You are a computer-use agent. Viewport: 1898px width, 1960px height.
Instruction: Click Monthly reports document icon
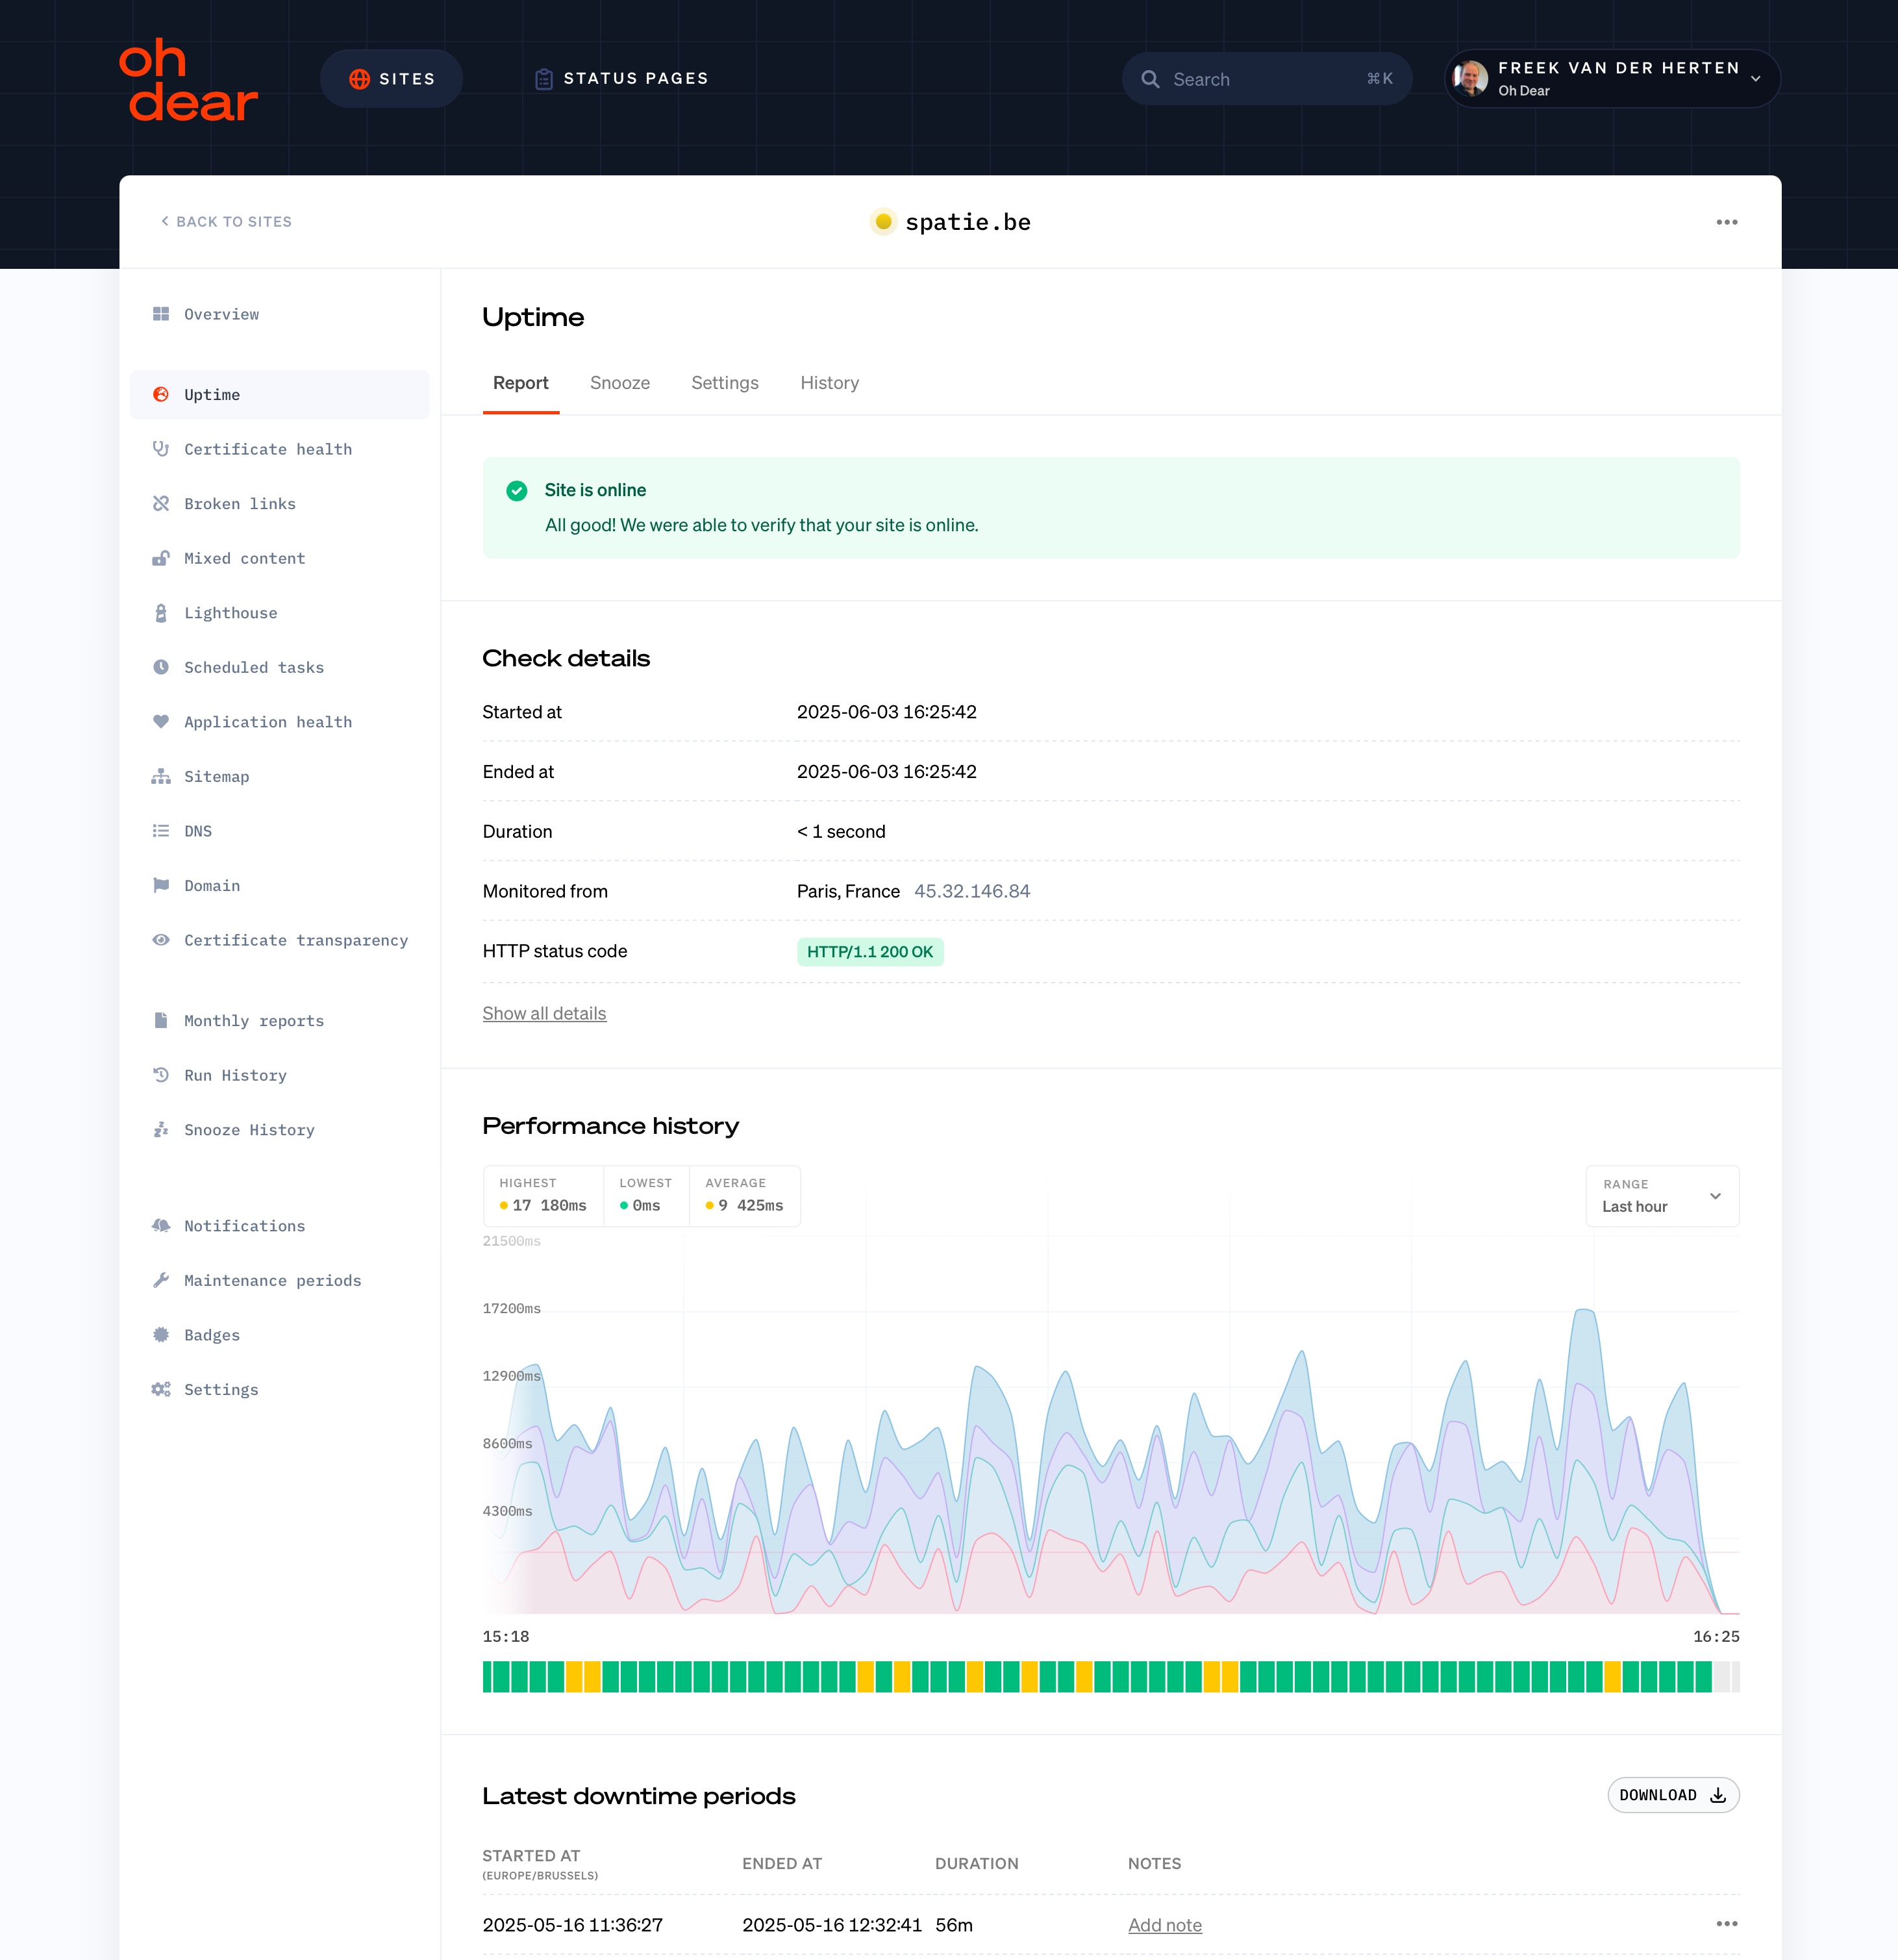pos(161,1020)
